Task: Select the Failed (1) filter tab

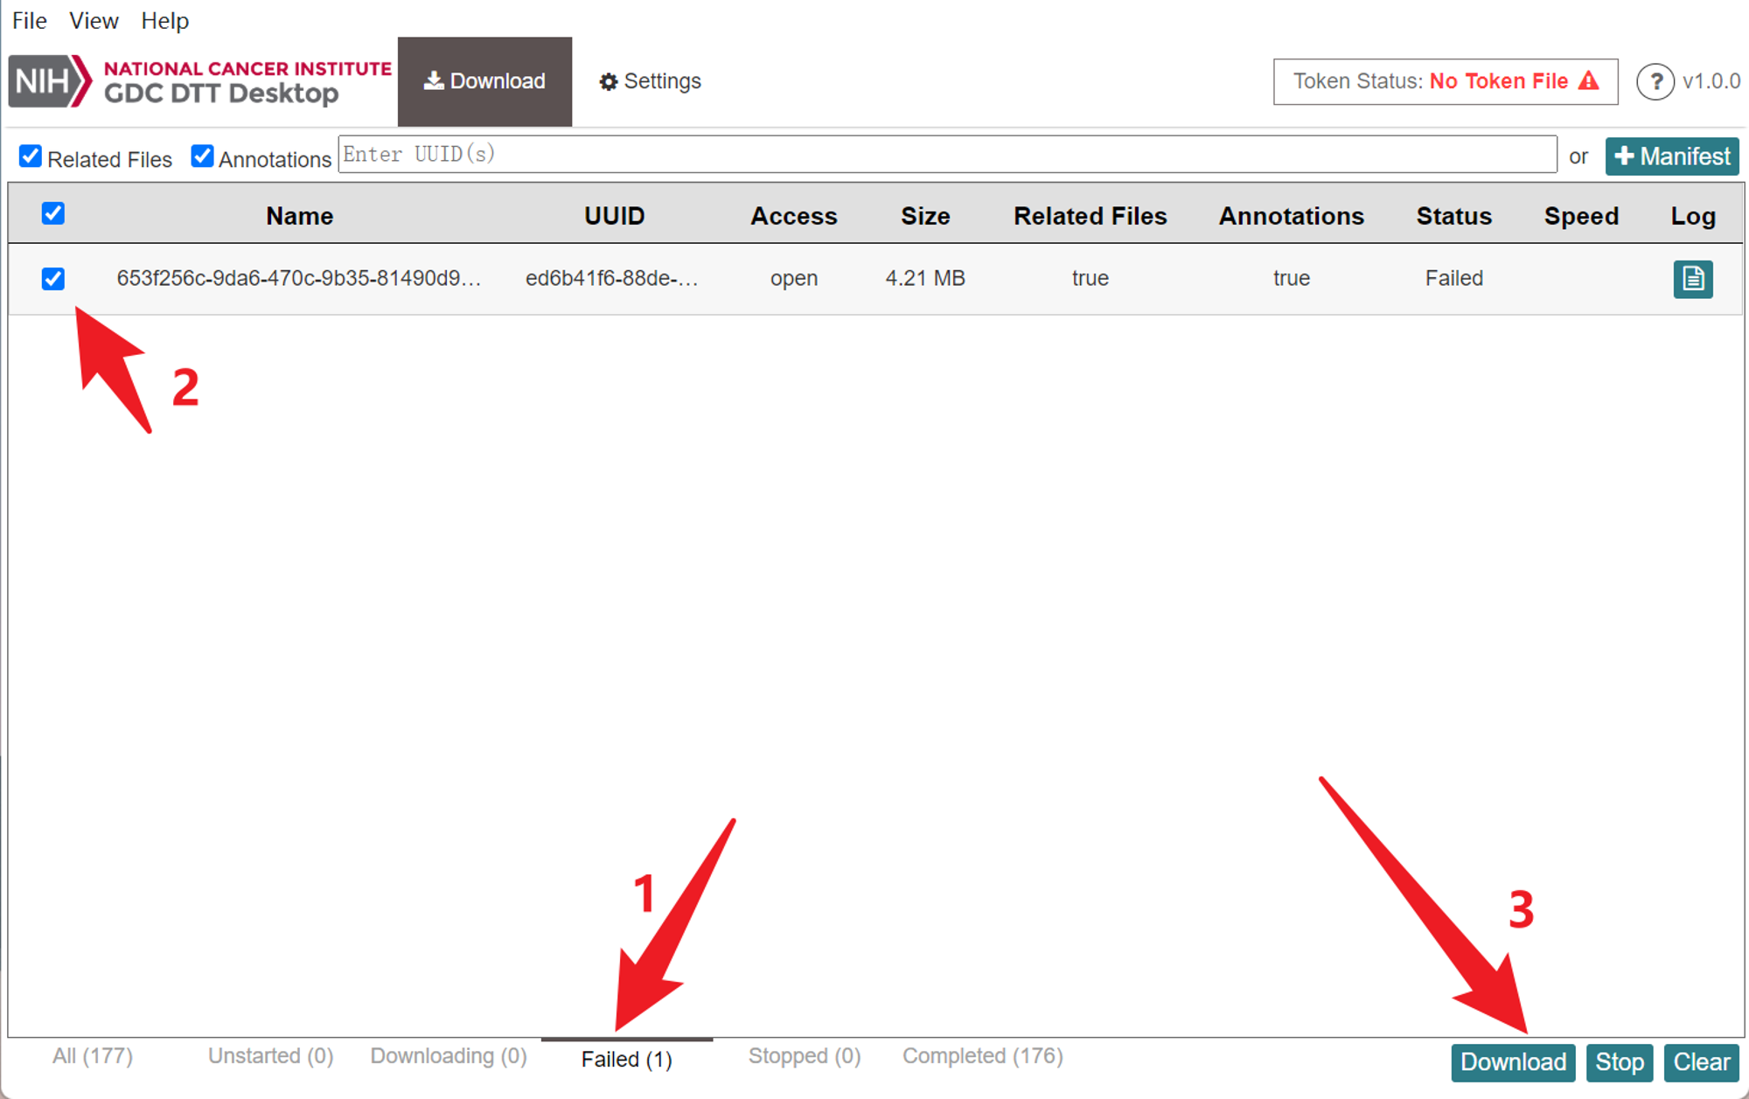Action: click(x=627, y=1060)
